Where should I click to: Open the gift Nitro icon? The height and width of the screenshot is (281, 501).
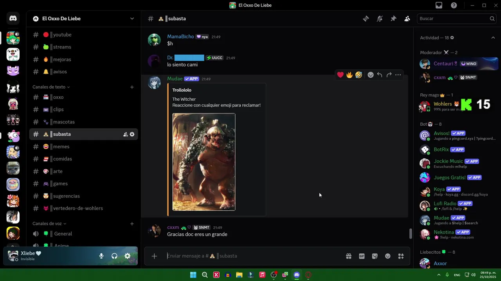[x=348, y=256]
